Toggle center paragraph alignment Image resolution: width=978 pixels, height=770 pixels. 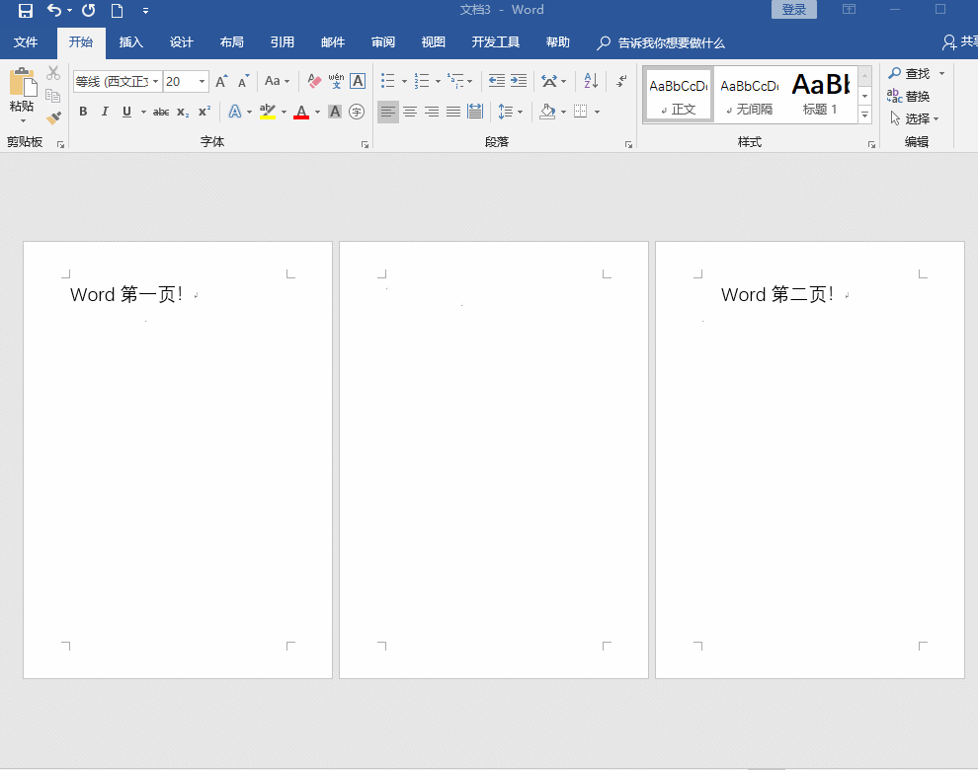(410, 112)
